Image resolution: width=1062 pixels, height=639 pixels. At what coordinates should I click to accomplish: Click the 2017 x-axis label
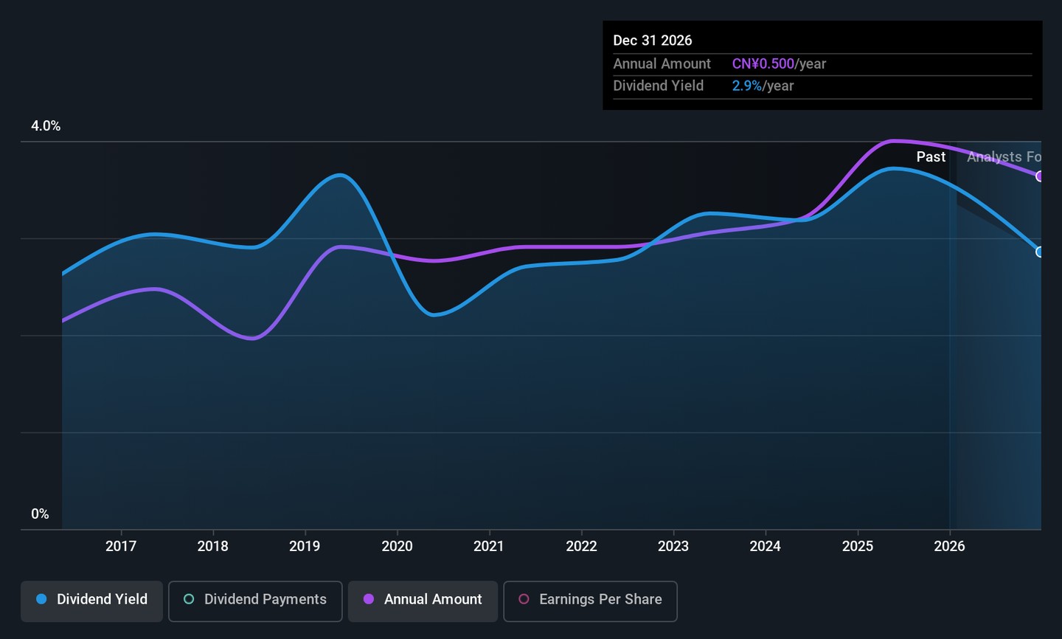[121, 546]
